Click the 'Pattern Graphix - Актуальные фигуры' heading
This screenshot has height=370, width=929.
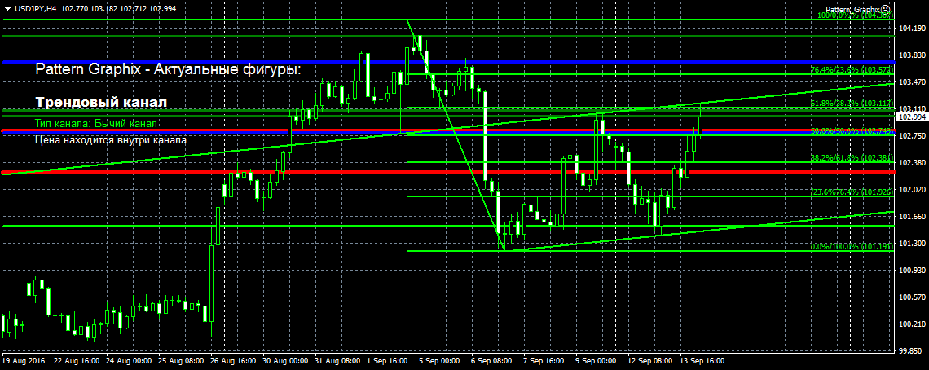click(168, 71)
